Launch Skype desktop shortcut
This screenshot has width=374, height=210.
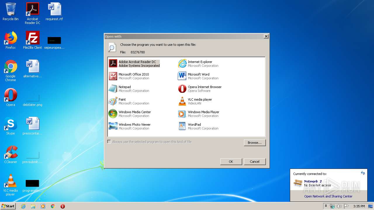point(11,126)
